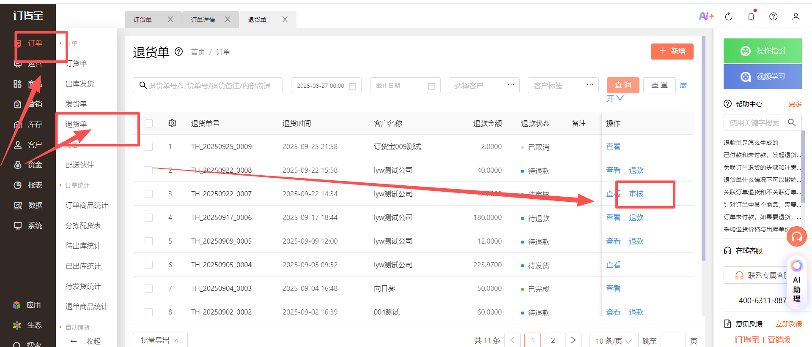Click 退款 for TH_20250922_0008
This screenshot has height=347, width=812.
point(636,170)
